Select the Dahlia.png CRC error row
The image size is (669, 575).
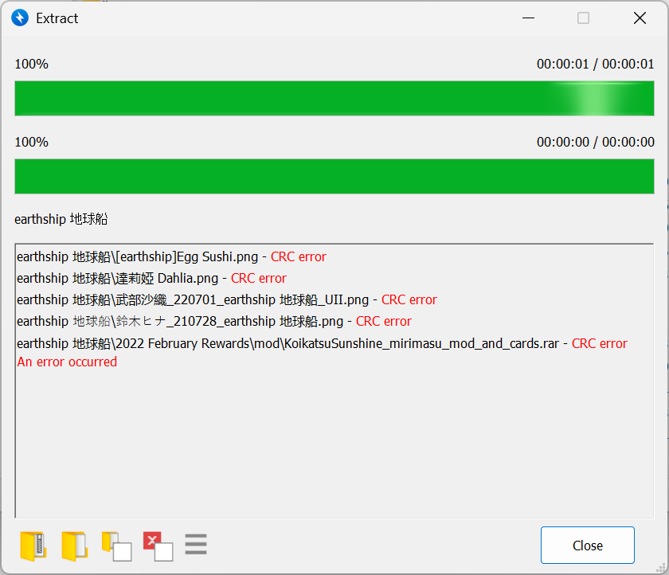[x=151, y=278]
